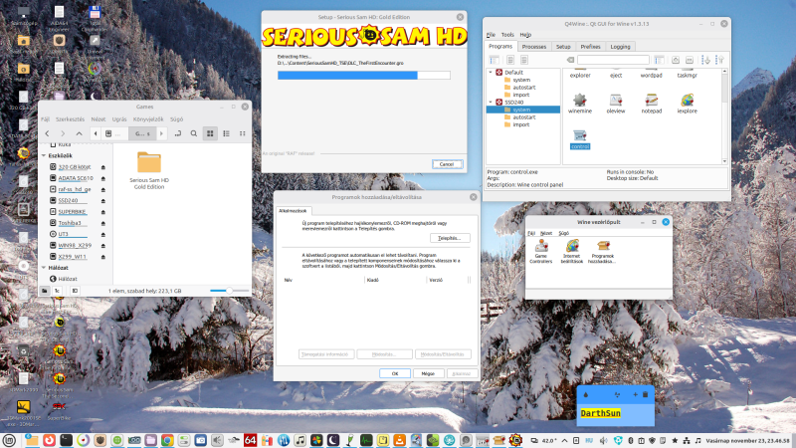The height and width of the screenshot is (448, 796).
Task: Open Tools menu in Q4Wine
Action: point(507,35)
